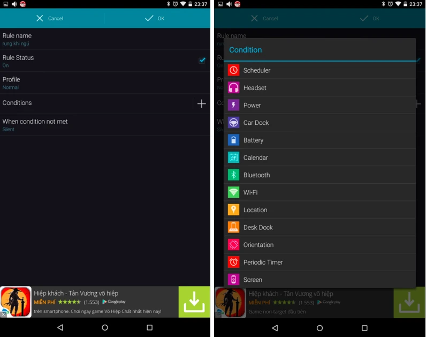Close the left ad with small X
The height and width of the screenshot is (337, 426).
point(3,314)
